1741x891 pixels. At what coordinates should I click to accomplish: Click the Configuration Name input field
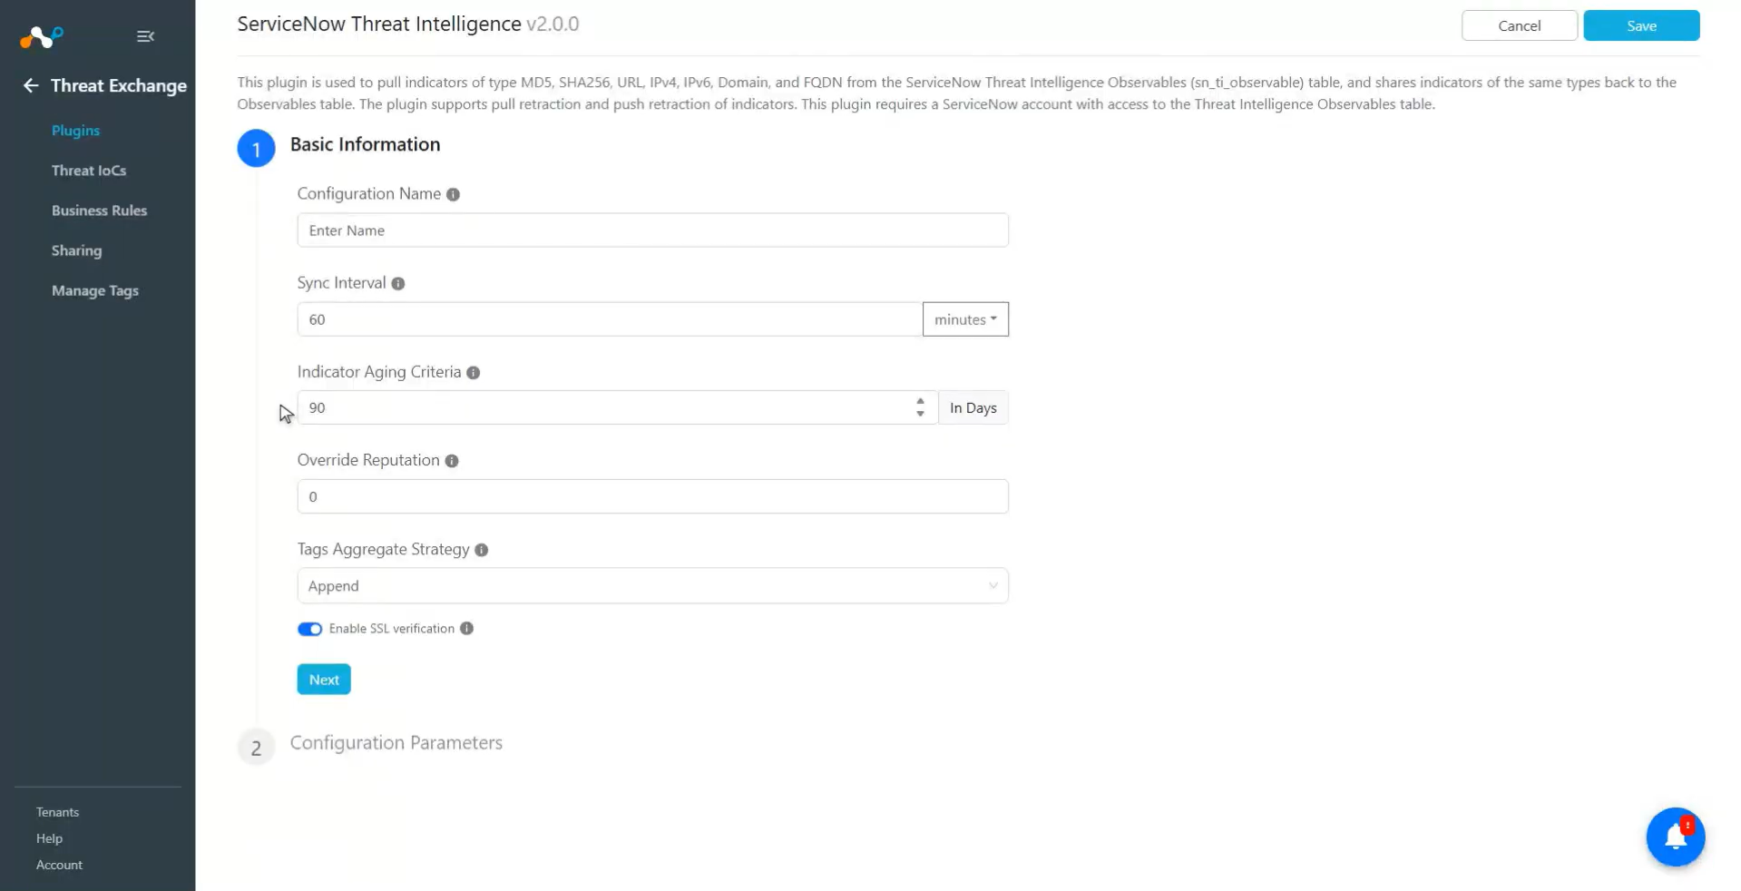point(652,230)
